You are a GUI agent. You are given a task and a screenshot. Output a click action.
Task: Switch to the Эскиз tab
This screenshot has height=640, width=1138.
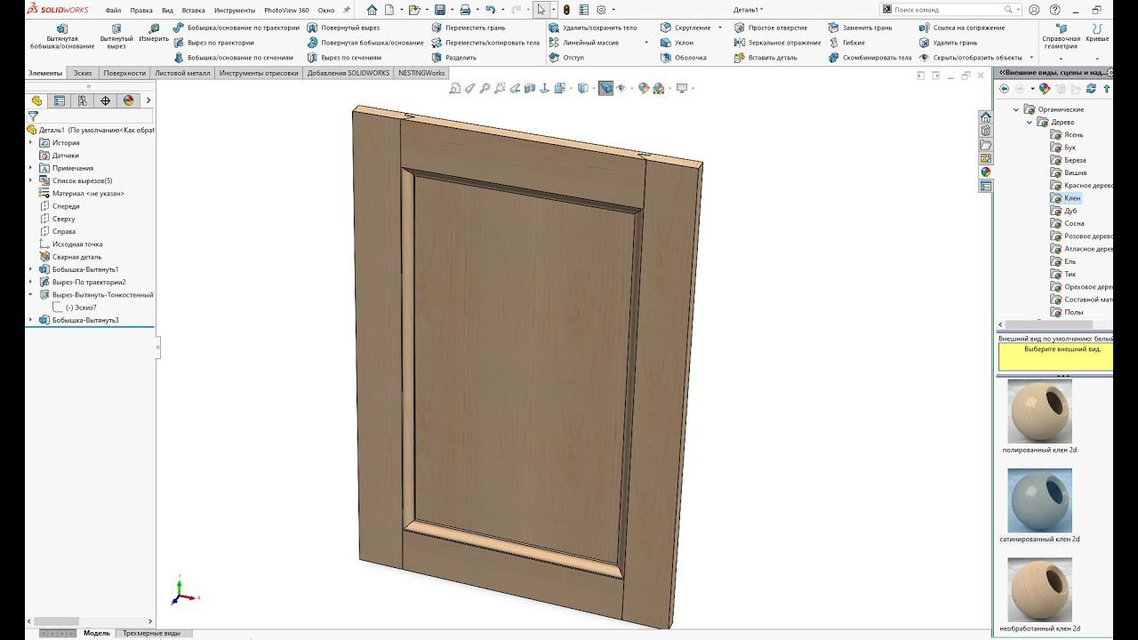pos(82,73)
